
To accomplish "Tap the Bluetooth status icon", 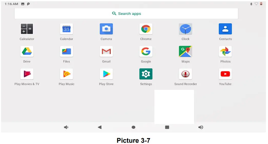I will coord(251,4).
